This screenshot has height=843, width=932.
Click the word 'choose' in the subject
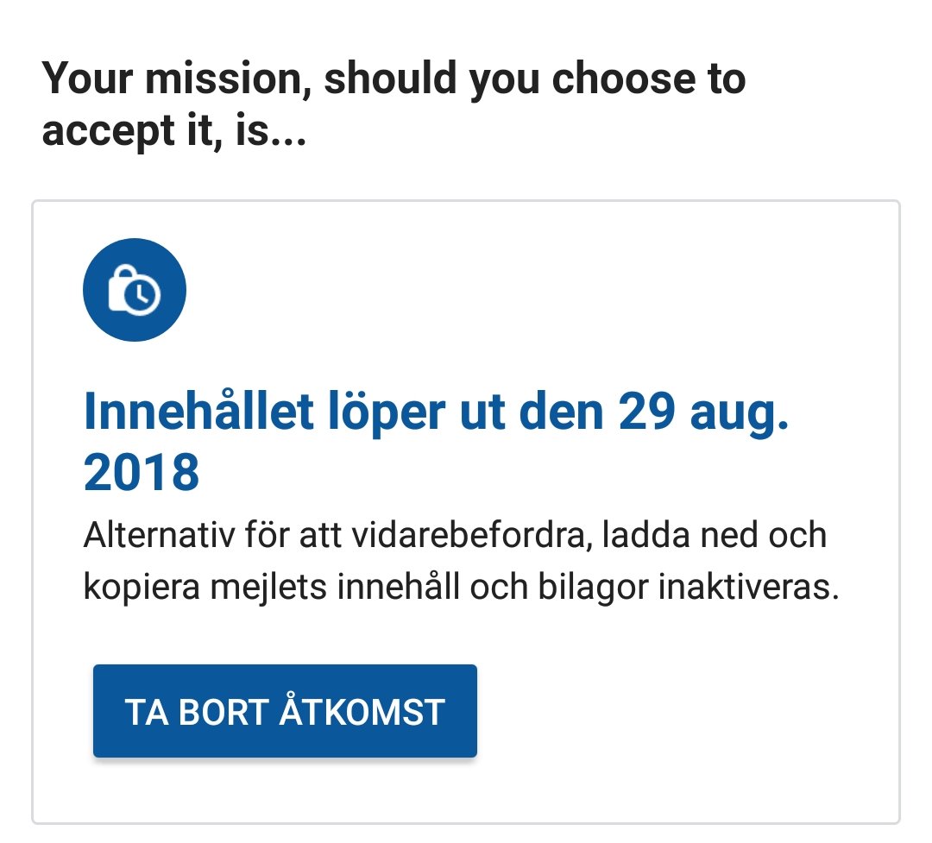tap(623, 79)
